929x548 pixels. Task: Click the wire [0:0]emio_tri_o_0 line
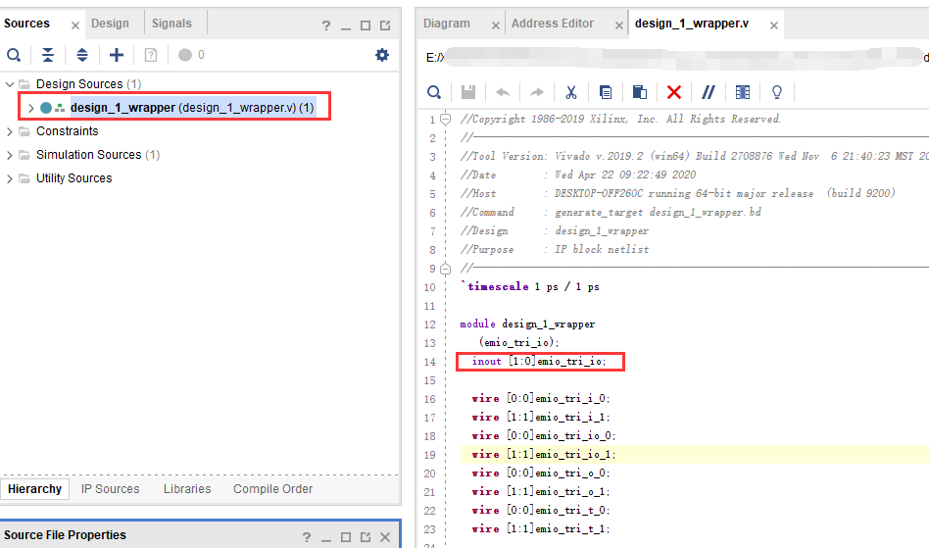541,473
